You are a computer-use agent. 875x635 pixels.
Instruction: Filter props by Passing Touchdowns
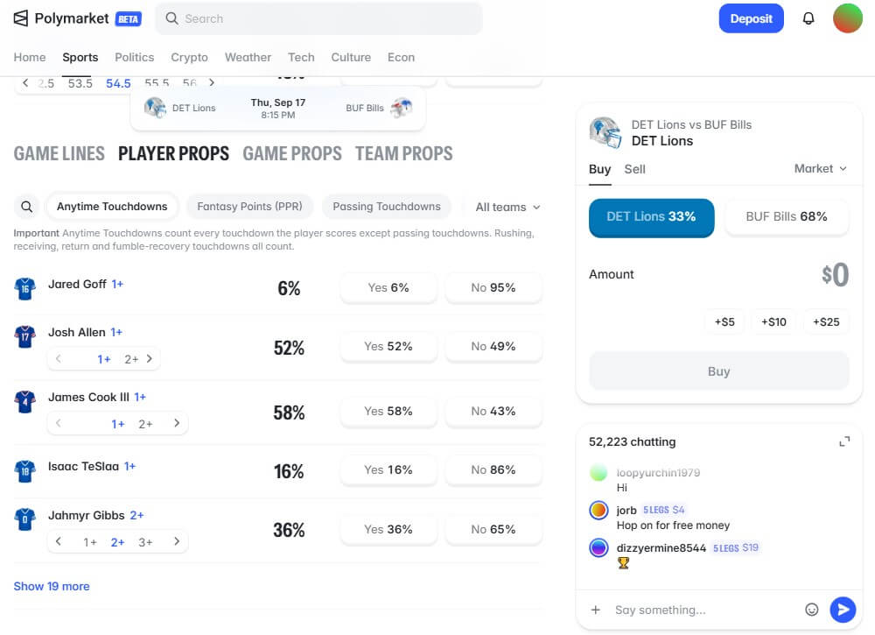tap(387, 207)
